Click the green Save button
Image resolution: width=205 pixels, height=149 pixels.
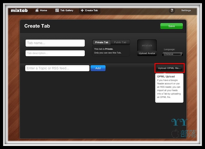point(172,26)
